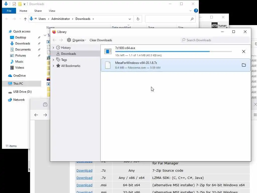
Task: Open the Explorer address history dropdown
Action: [130, 19]
